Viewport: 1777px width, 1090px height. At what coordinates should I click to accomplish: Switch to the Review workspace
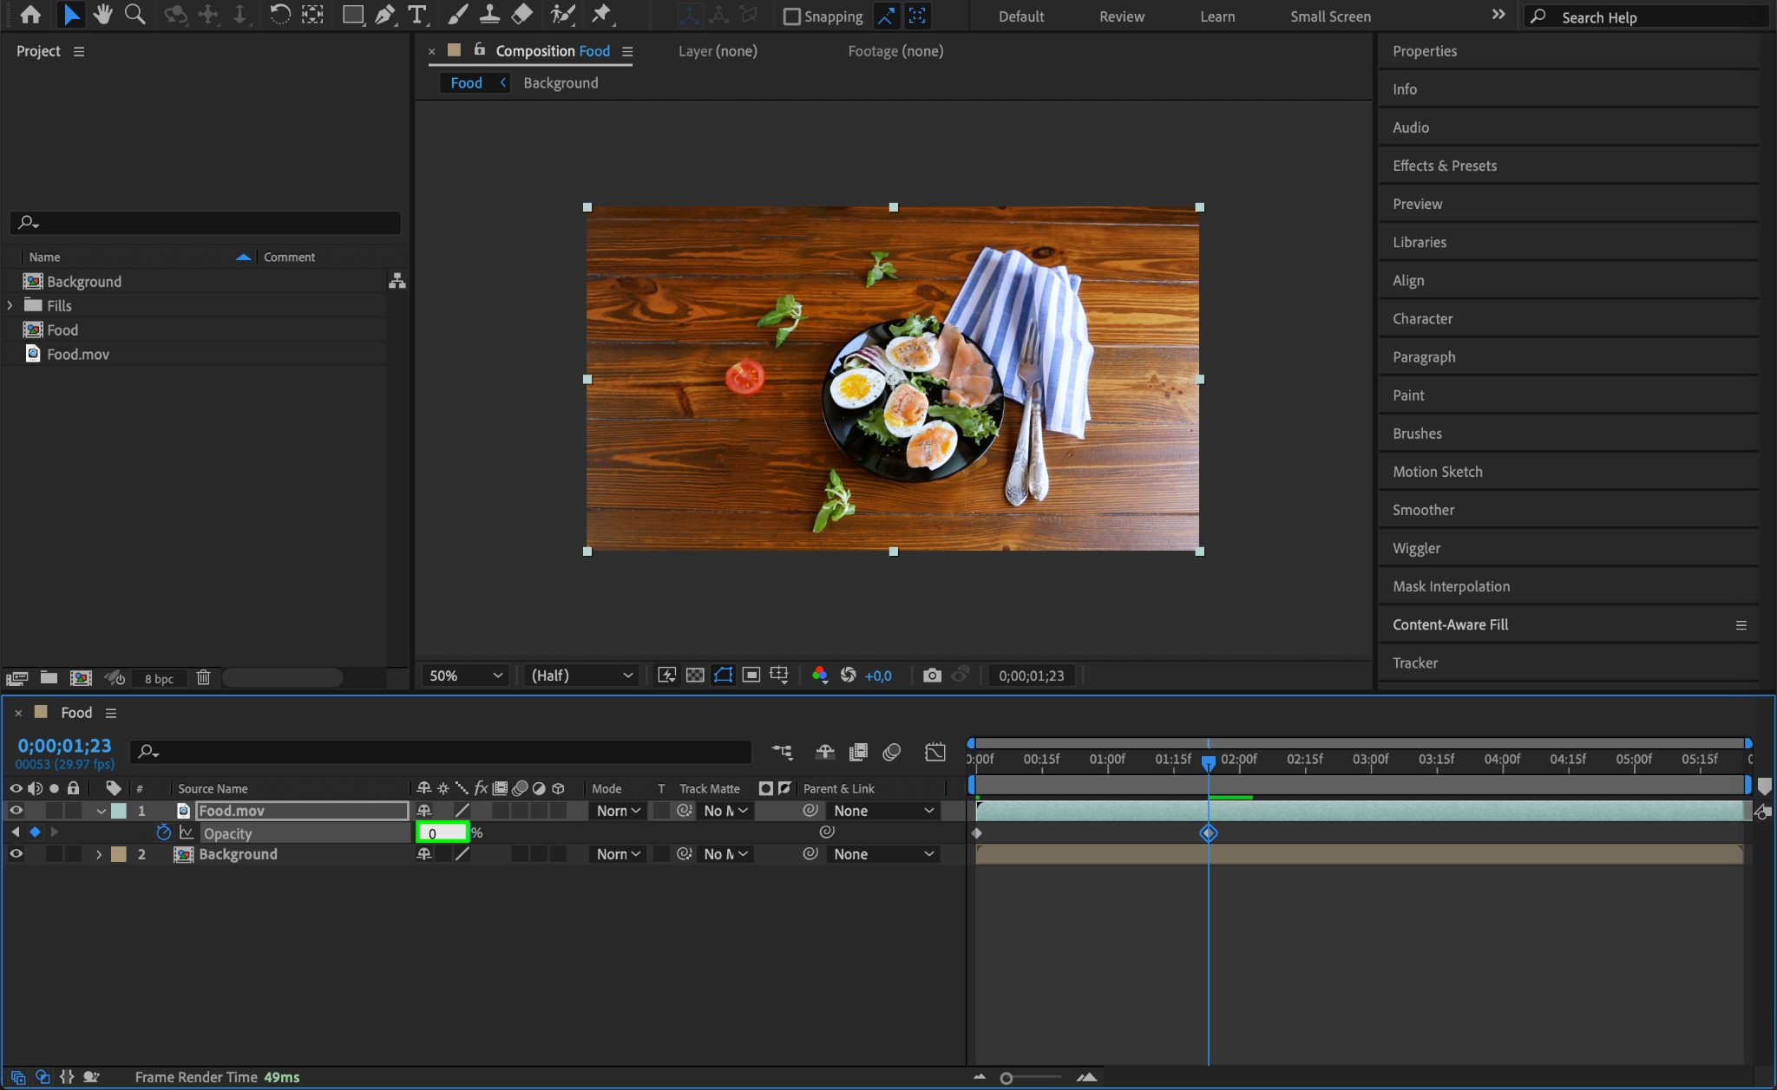[x=1121, y=16]
